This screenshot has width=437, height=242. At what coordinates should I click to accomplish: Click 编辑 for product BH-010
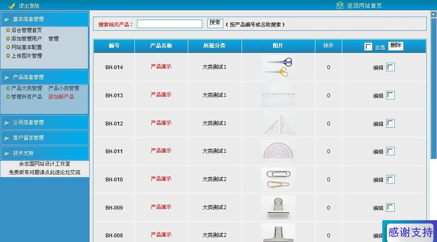(378, 180)
